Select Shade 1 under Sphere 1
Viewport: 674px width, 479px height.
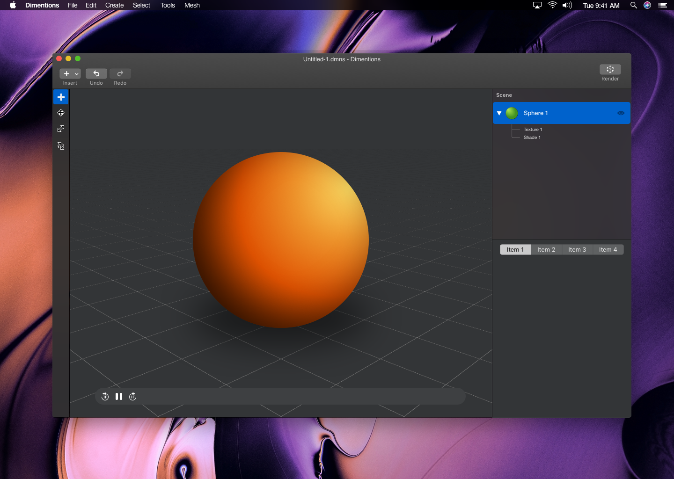point(532,138)
